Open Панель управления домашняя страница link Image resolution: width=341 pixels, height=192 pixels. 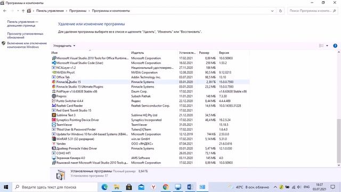coord(22,23)
